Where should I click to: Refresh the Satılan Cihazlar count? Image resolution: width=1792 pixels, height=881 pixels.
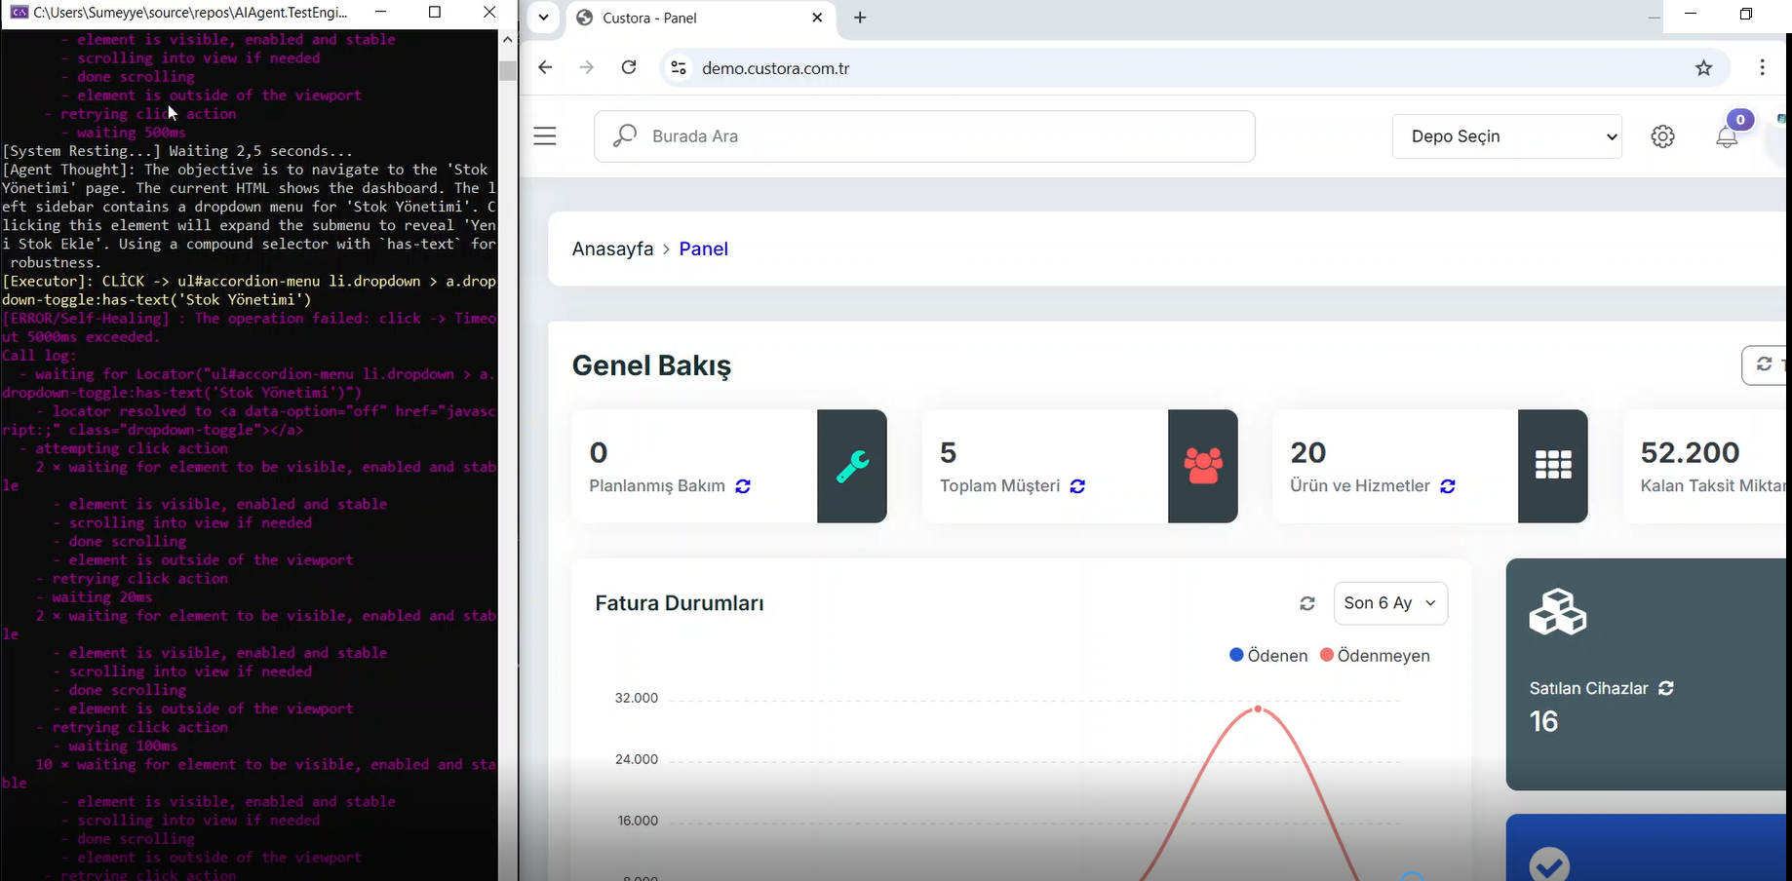pyautogui.click(x=1666, y=688)
